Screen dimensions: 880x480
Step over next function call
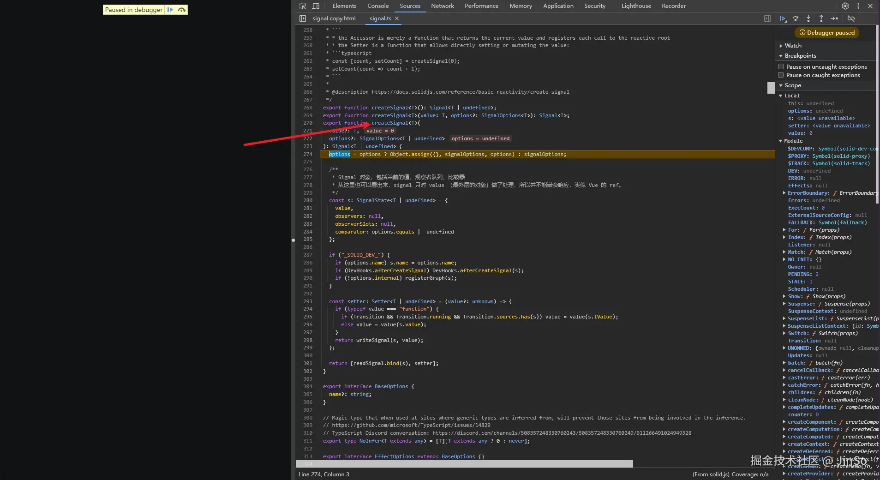796,18
